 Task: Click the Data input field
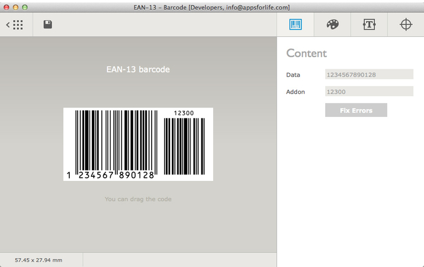[x=369, y=74]
